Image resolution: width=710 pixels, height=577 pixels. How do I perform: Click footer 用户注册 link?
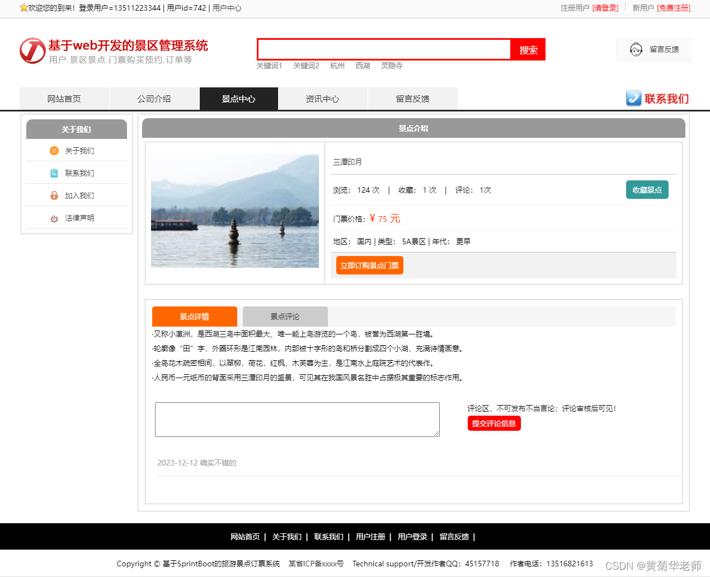coord(370,537)
